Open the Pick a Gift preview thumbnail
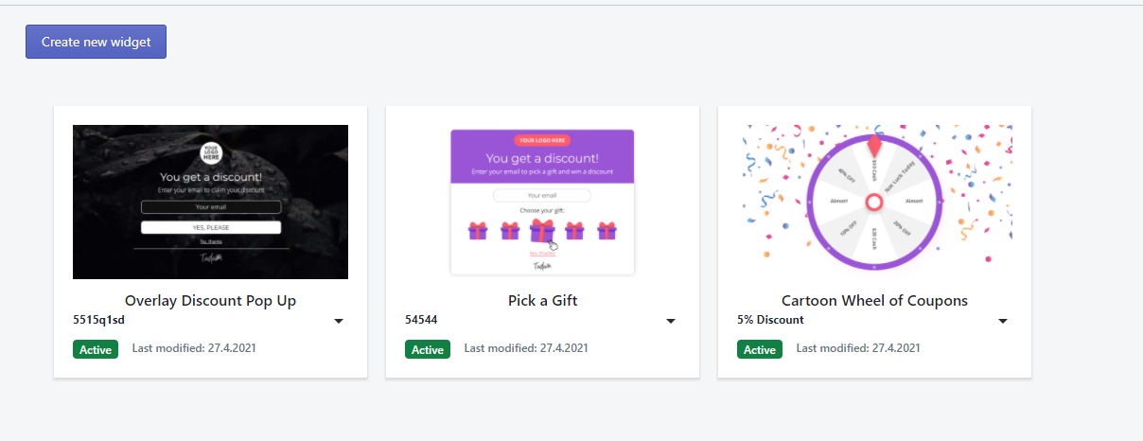1143x441 pixels. click(542, 202)
